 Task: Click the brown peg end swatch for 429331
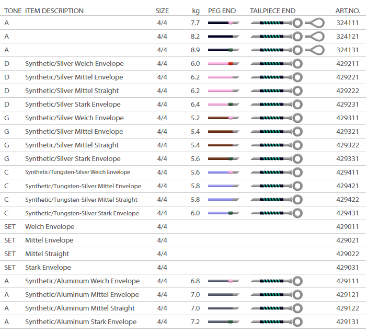point(223,159)
